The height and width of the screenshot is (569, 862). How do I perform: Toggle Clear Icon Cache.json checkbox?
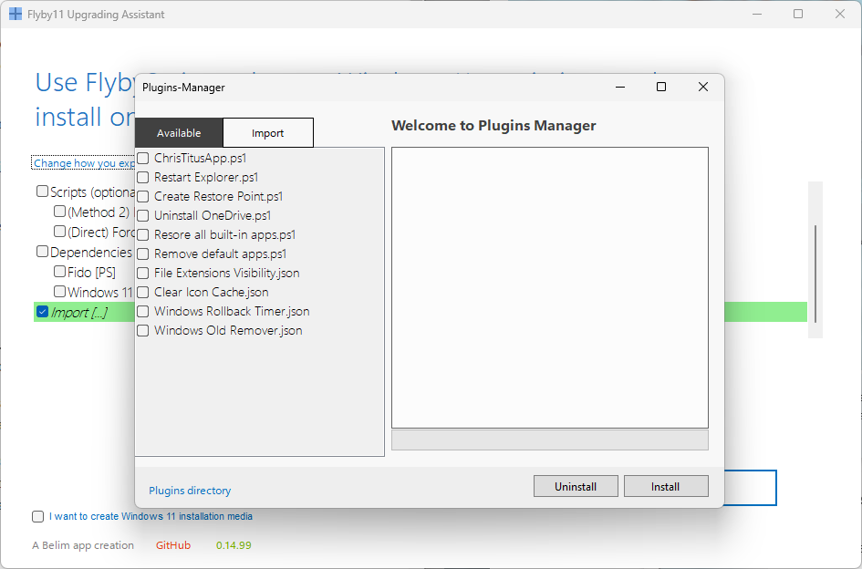click(143, 293)
